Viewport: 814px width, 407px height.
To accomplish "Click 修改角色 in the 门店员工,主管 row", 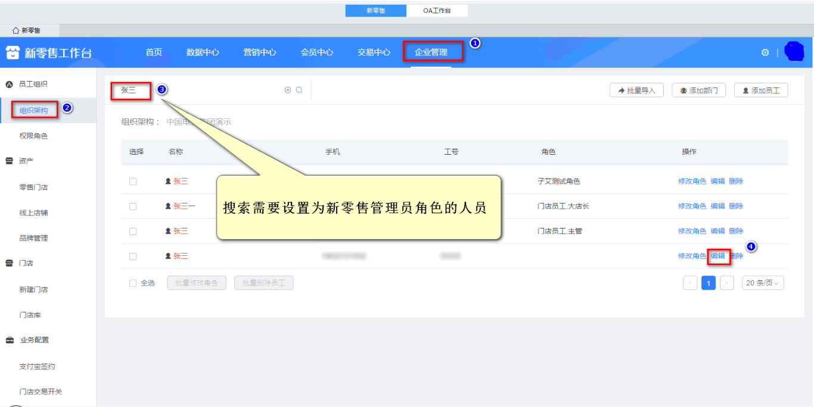I will coord(692,231).
